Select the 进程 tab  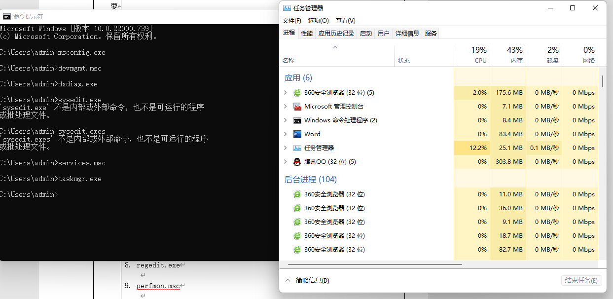click(289, 33)
